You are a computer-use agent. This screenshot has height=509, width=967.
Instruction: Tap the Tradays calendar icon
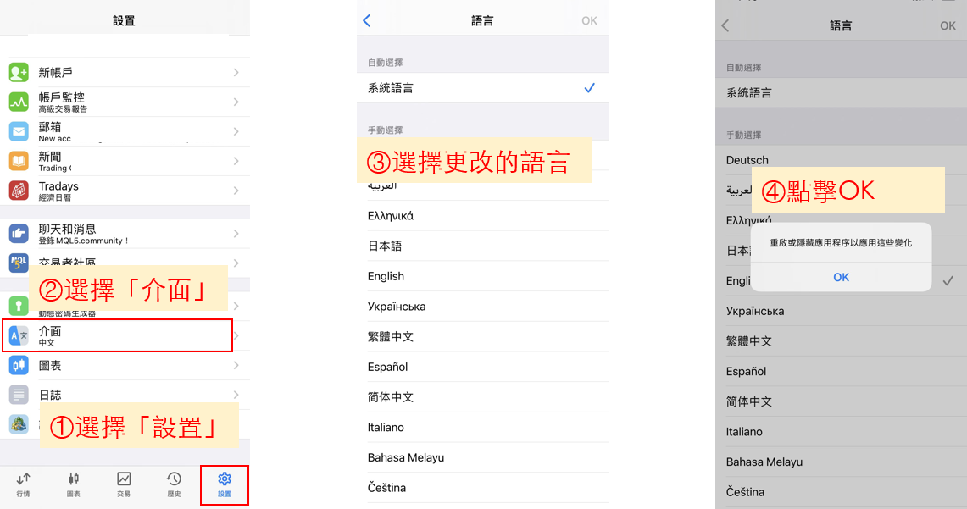coord(19,191)
